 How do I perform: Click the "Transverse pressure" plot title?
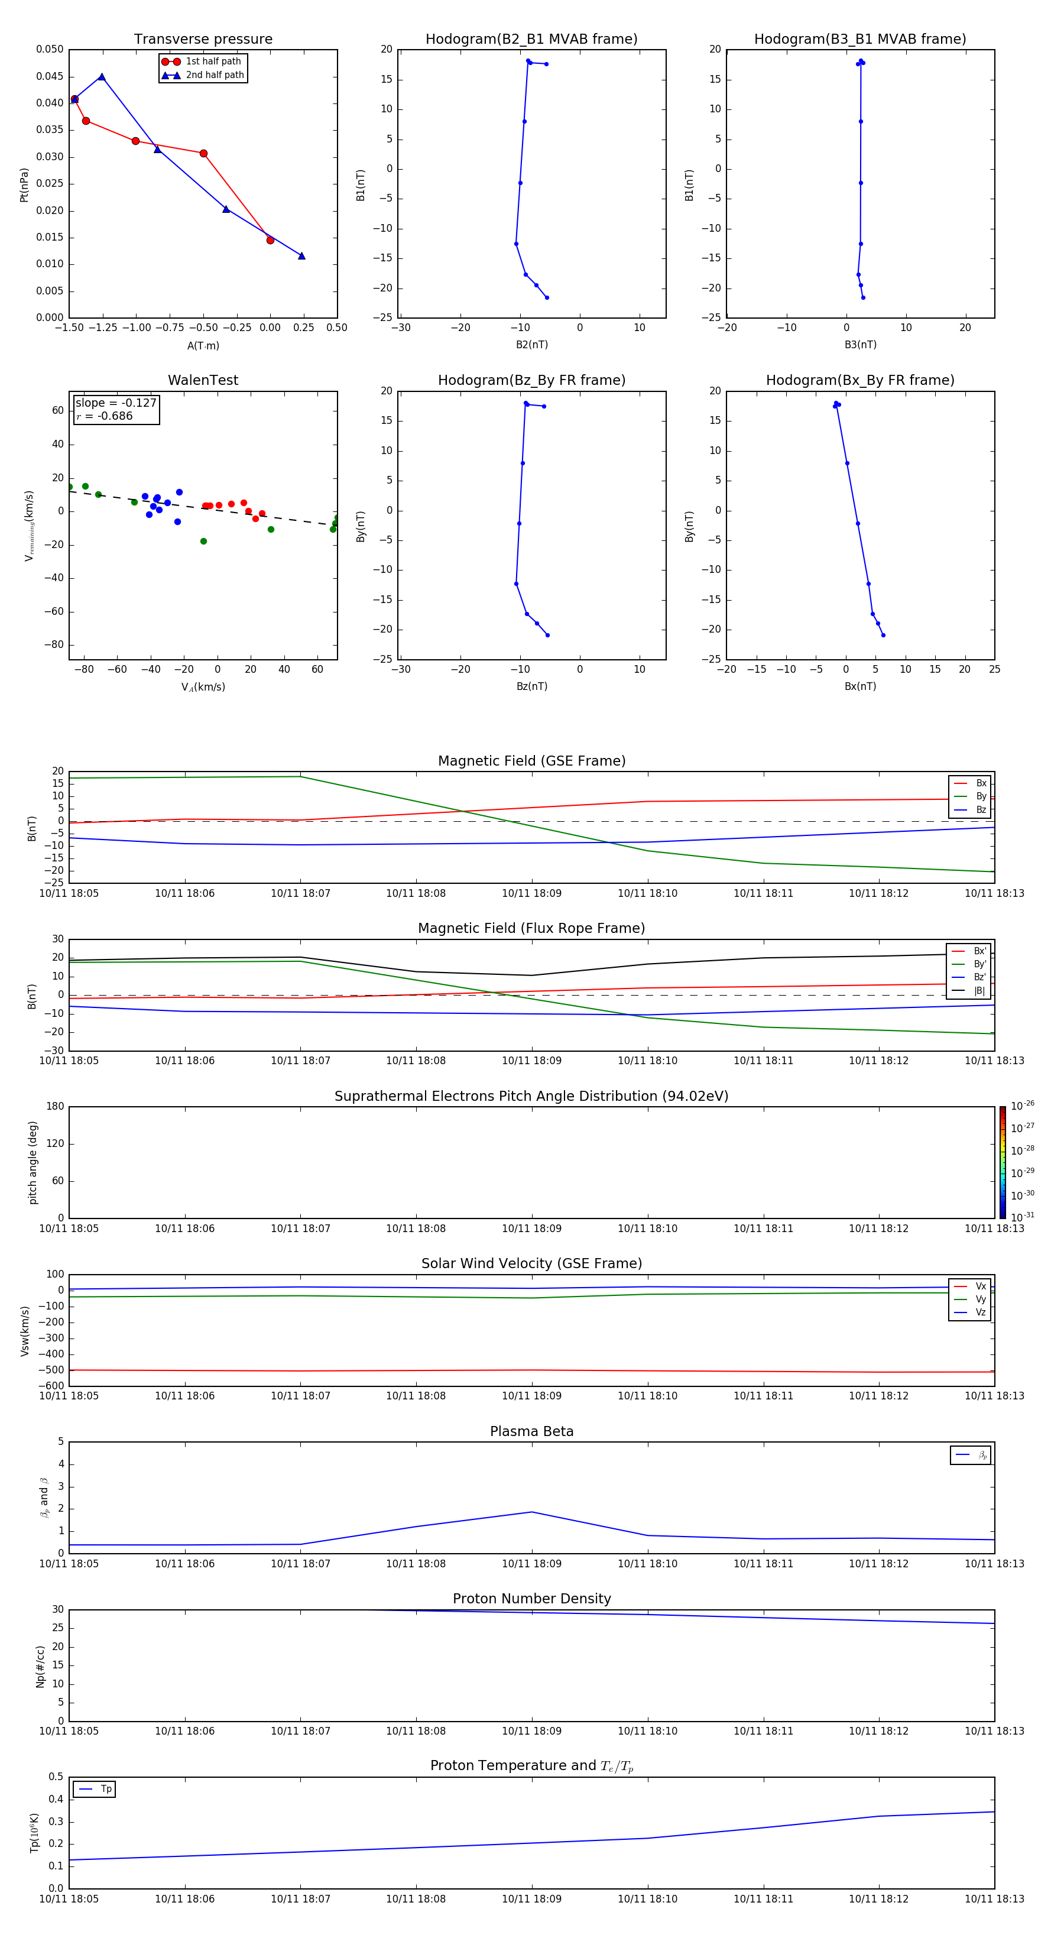point(203,40)
